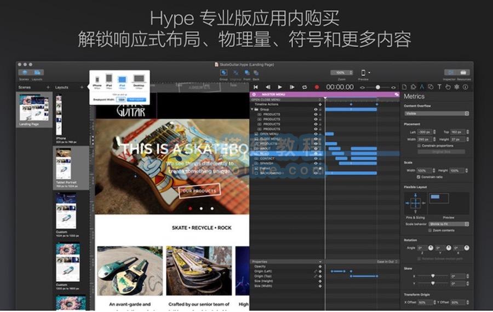
Task: Toggle the Zoom contents checkbox
Action: pos(430,230)
